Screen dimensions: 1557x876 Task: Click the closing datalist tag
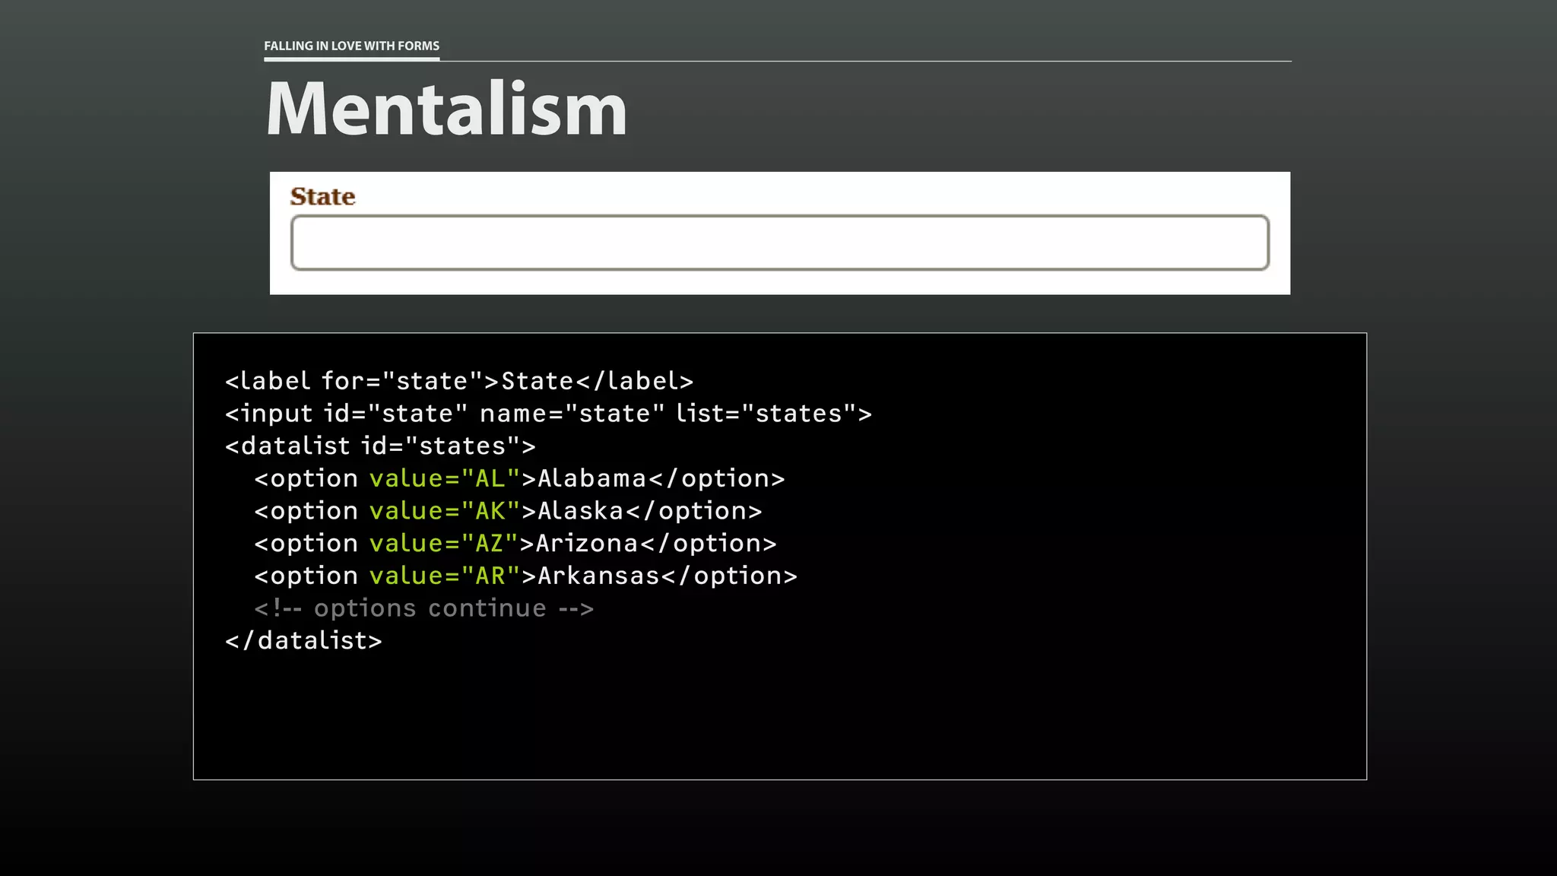[x=303, y=641]
